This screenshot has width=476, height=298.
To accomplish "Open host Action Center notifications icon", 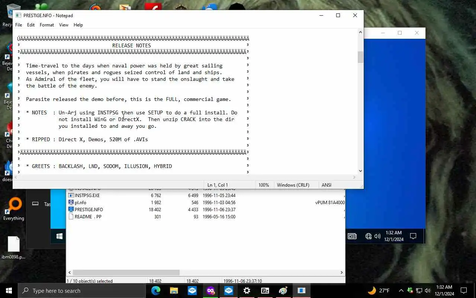I will (464, 291).
